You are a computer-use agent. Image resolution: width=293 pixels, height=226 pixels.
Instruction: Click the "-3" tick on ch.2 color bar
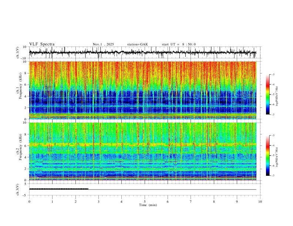(x=273, y=136)
